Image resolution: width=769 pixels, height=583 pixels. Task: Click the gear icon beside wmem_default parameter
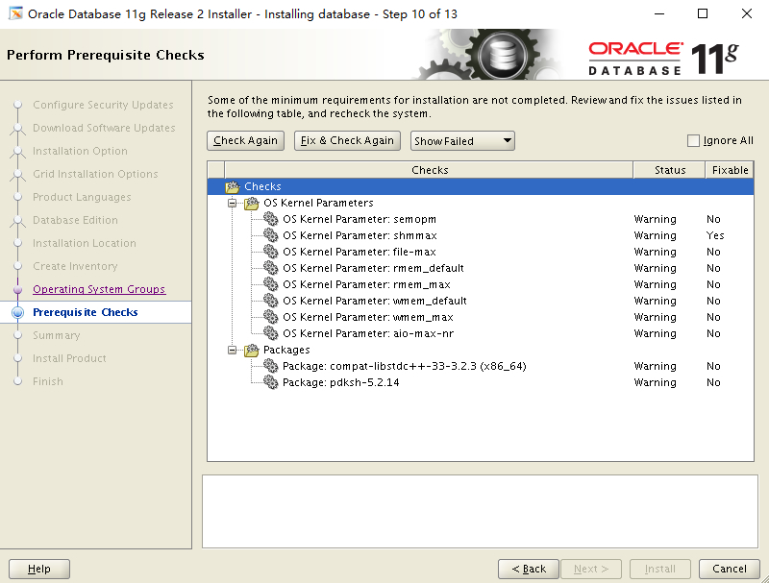tap(271, 301)
